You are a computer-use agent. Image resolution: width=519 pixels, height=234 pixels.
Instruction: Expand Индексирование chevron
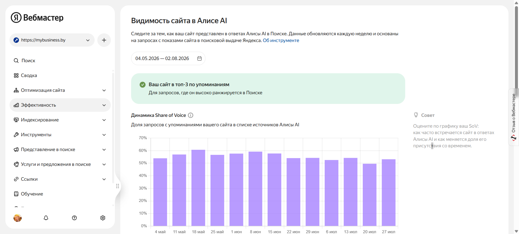(104, 120)
